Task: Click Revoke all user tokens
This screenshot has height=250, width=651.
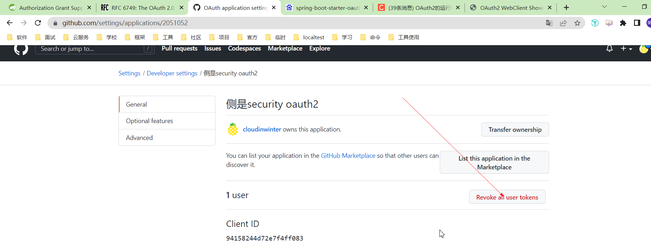Action: [x=507, y=197]
